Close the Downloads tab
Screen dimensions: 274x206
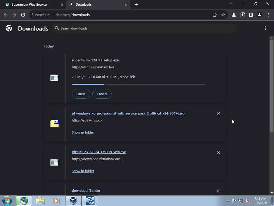point(126,5)
